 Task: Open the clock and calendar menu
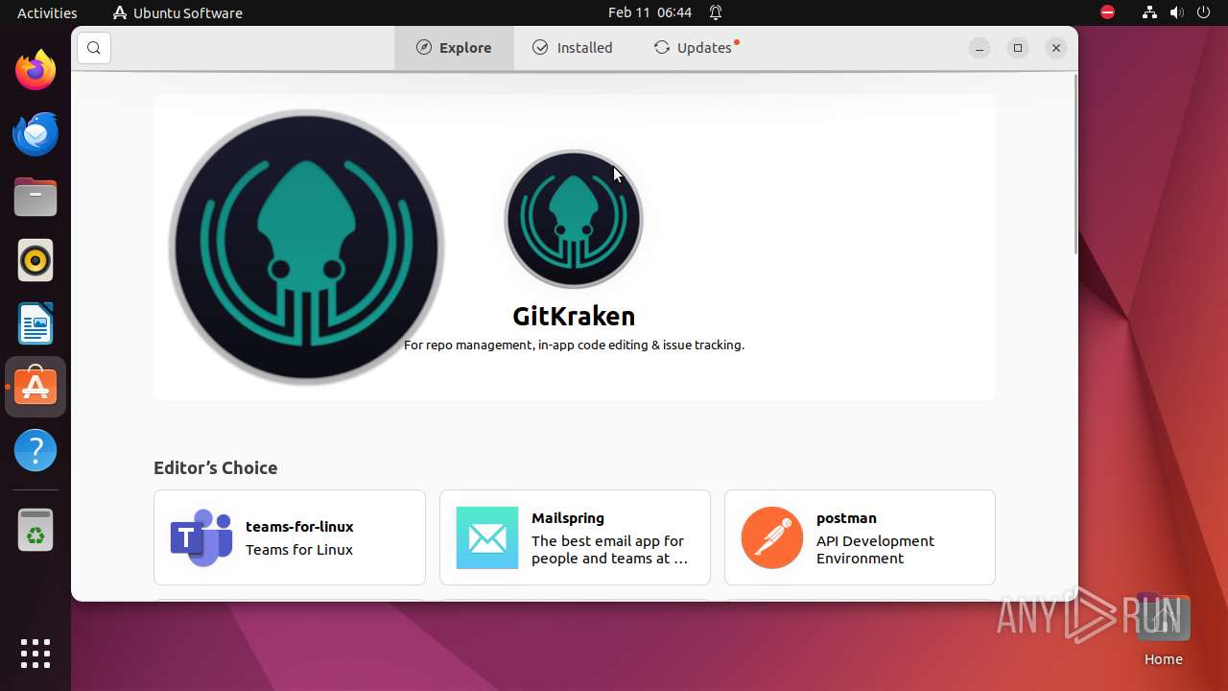click(650, 12)
